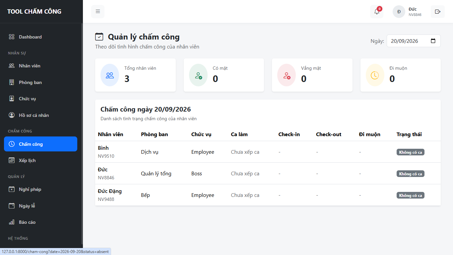Viewport: 453px width, 255px height.
Task: Click the Không có ca badge for Đức Đặng
Action: 411,196
